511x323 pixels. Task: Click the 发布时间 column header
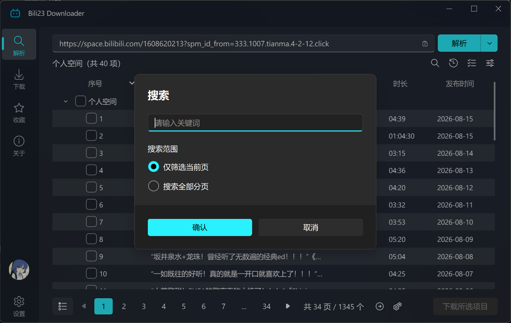[x=460, y=84]
